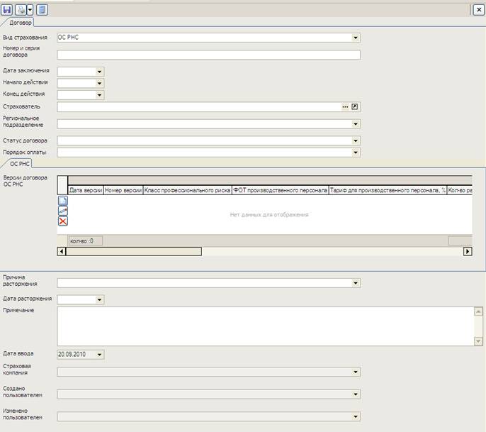Open the Порядок оплаты dropdown list
Viewport: 486px width, 432px height.
(356, 152)
